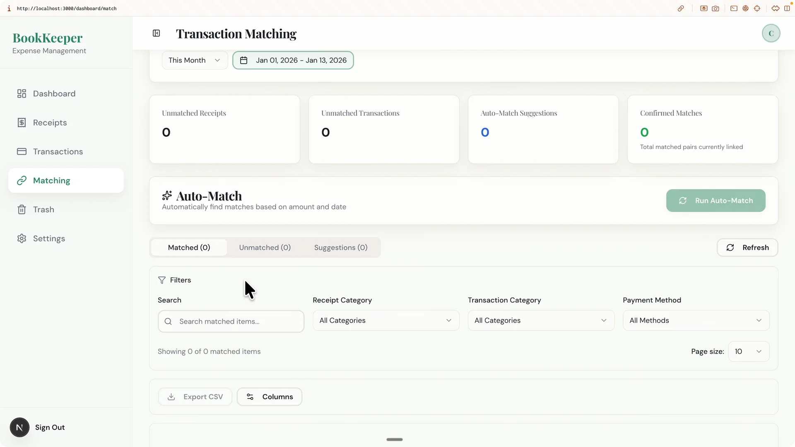This screenshot has width=795, height=447.
Task: Expand the Receipt Category dropdown
Action: pos(386,320)
